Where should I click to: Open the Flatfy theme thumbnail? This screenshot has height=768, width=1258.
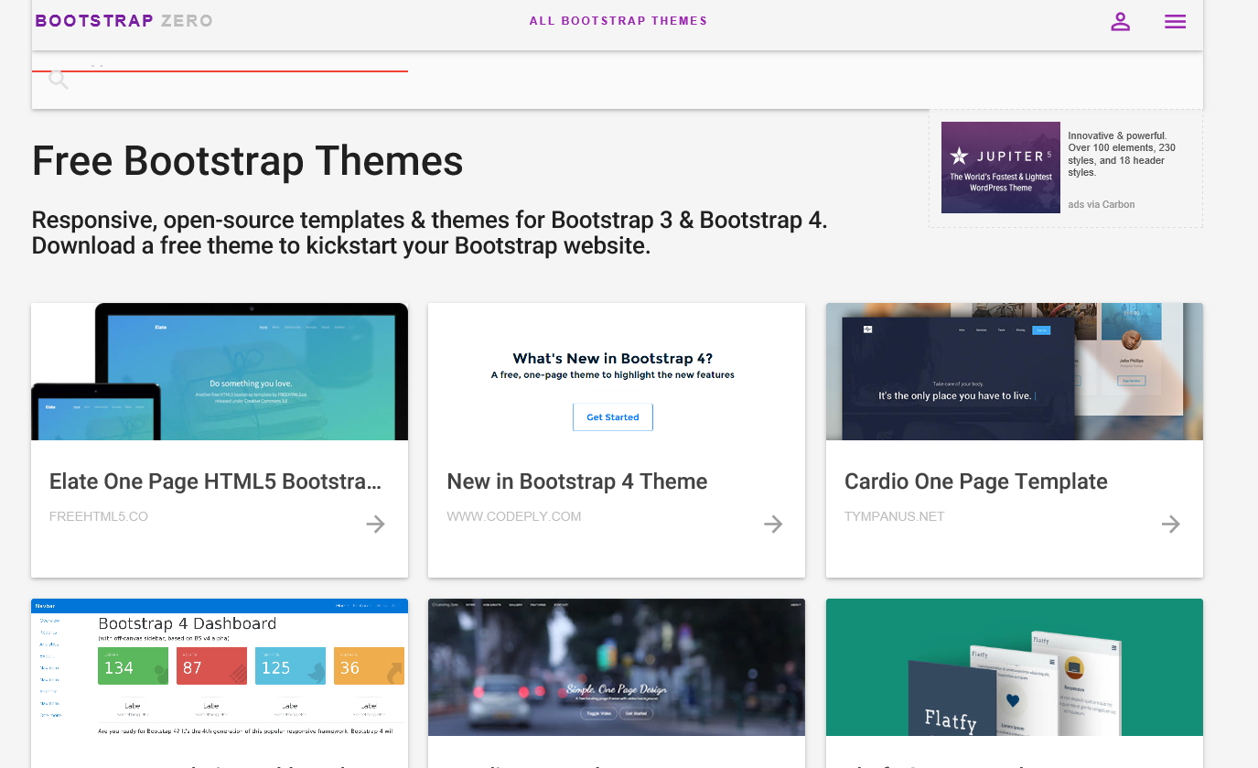(x=1015, y=667)
